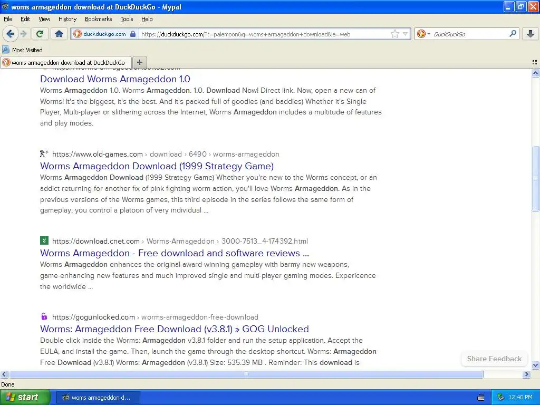Open the URL history dropdown arrow
The image size is (540, 405).
pos(406,34)
